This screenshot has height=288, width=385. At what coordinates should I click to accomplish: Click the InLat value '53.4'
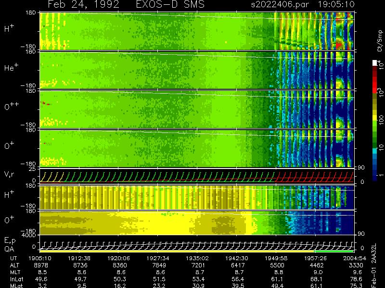(x=199, y=279)
